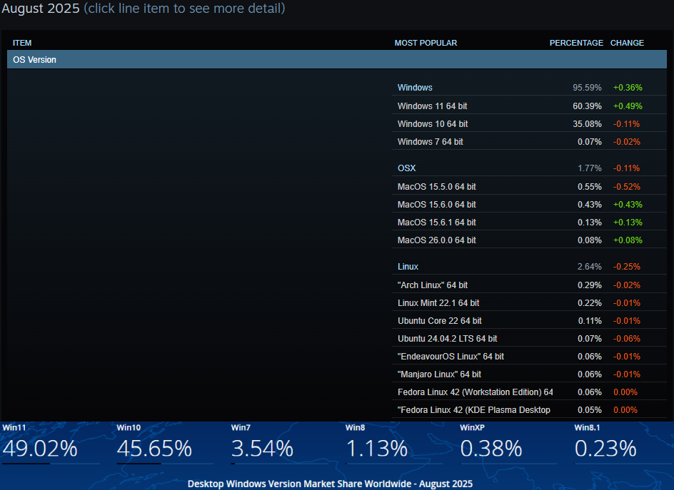The width and height of the screenshot is (674, 490).
Task: Click the 35.08% value for Windows 10
Action: pos(587,124)
